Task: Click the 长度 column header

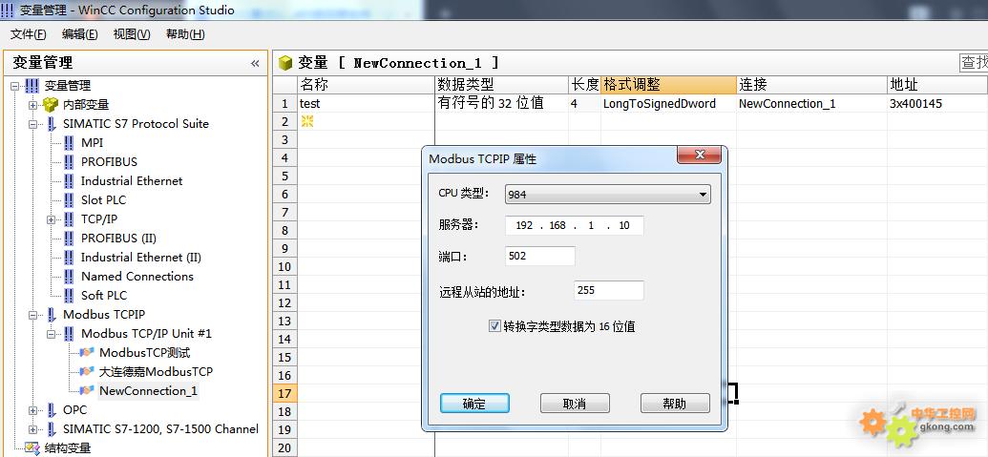Action: coord(585,84)
